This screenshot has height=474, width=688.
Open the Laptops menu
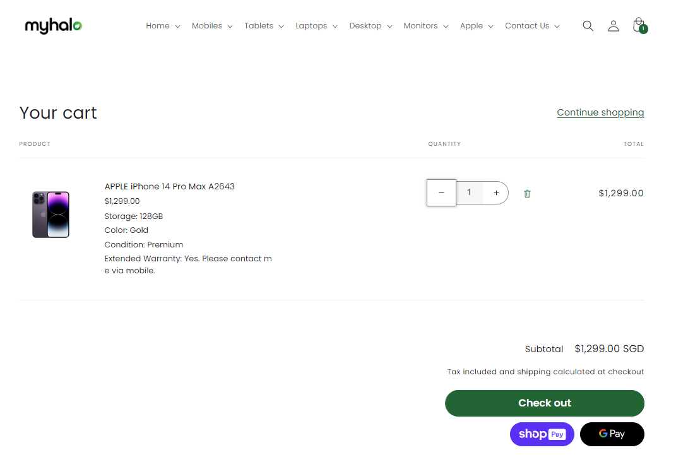point(316,26)
